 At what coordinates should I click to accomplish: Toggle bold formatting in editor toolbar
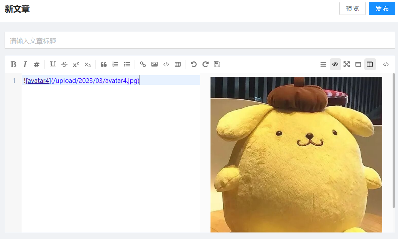13,64
